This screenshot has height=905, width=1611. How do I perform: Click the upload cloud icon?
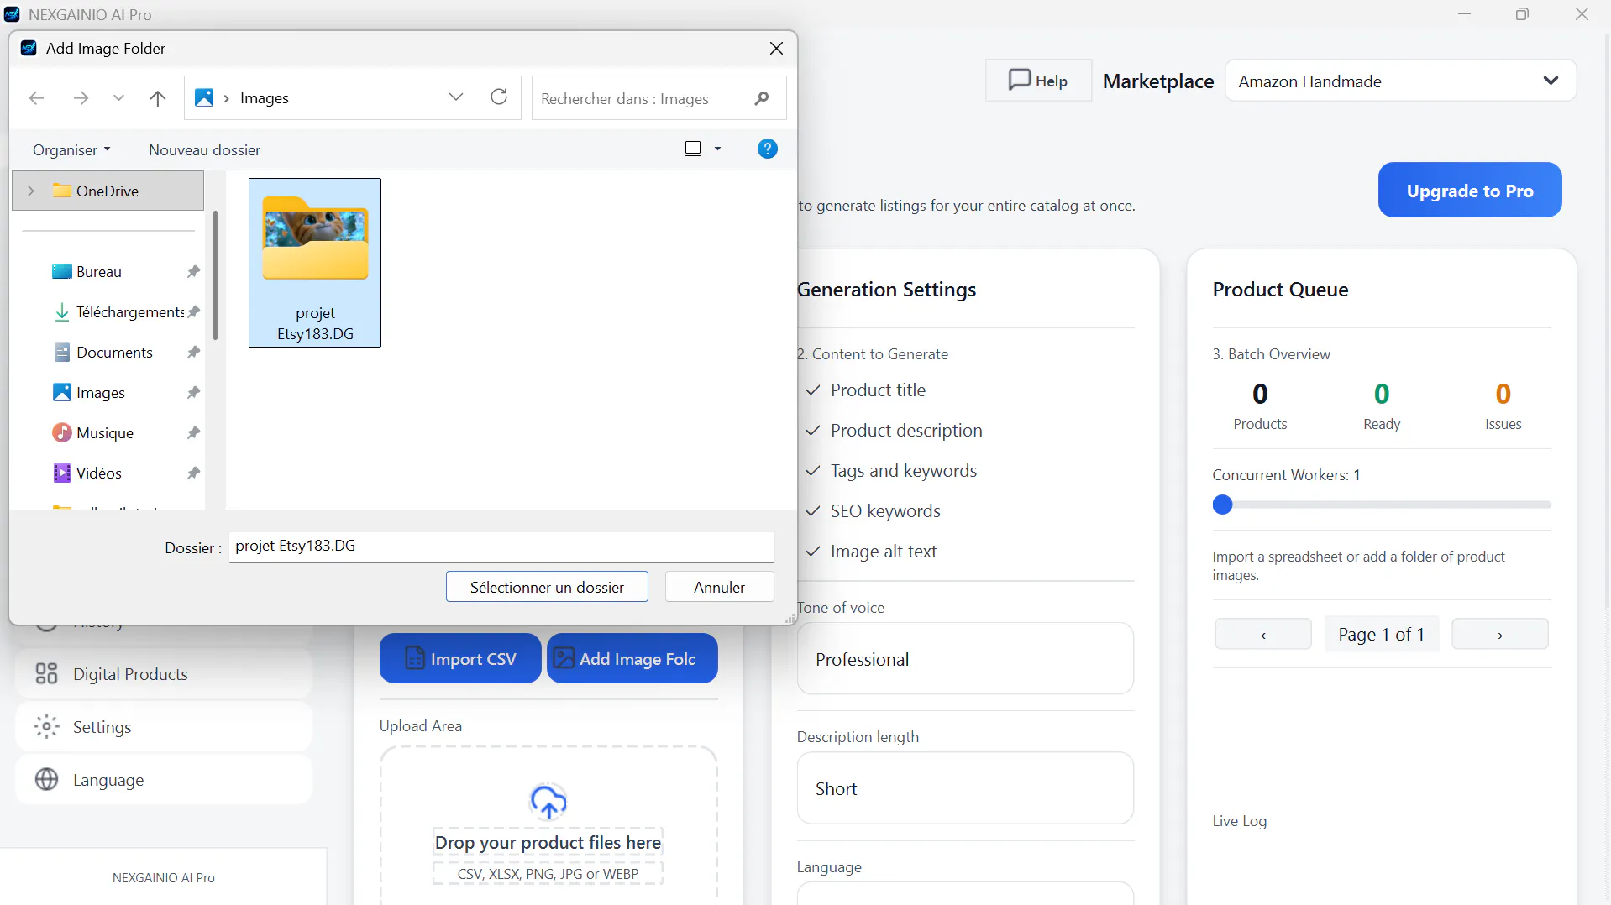548,802
